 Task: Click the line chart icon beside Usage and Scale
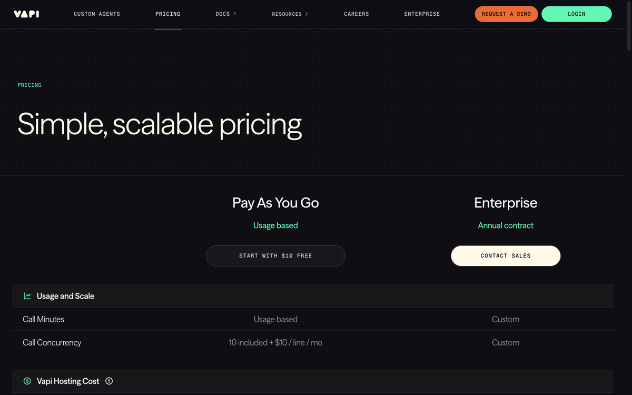tap(27, 295)
